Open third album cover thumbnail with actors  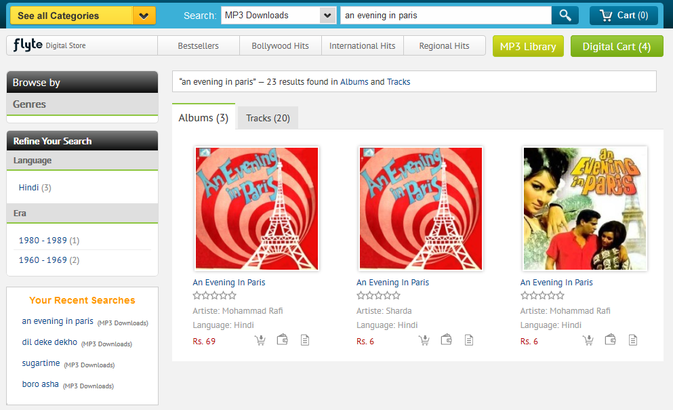point(585,209)
